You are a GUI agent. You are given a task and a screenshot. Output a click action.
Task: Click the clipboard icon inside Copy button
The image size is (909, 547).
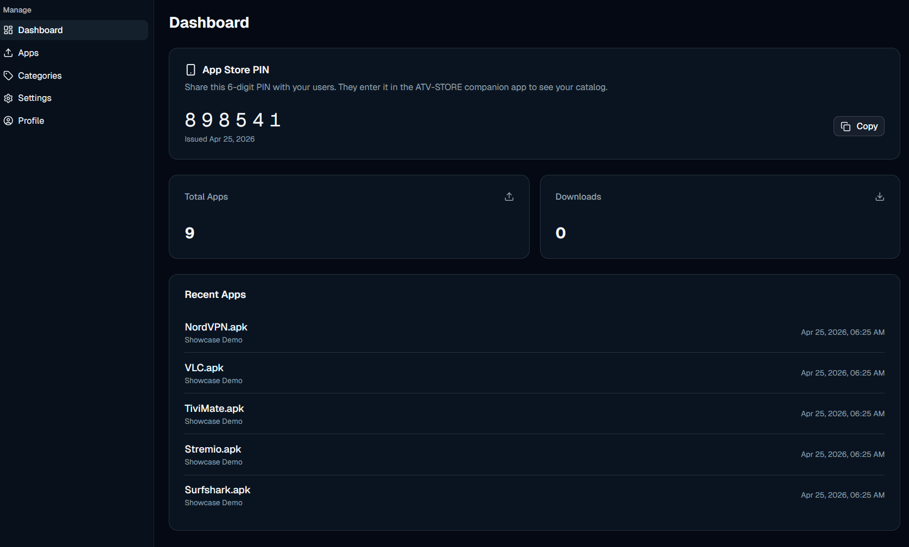click(x=846, y=126)
